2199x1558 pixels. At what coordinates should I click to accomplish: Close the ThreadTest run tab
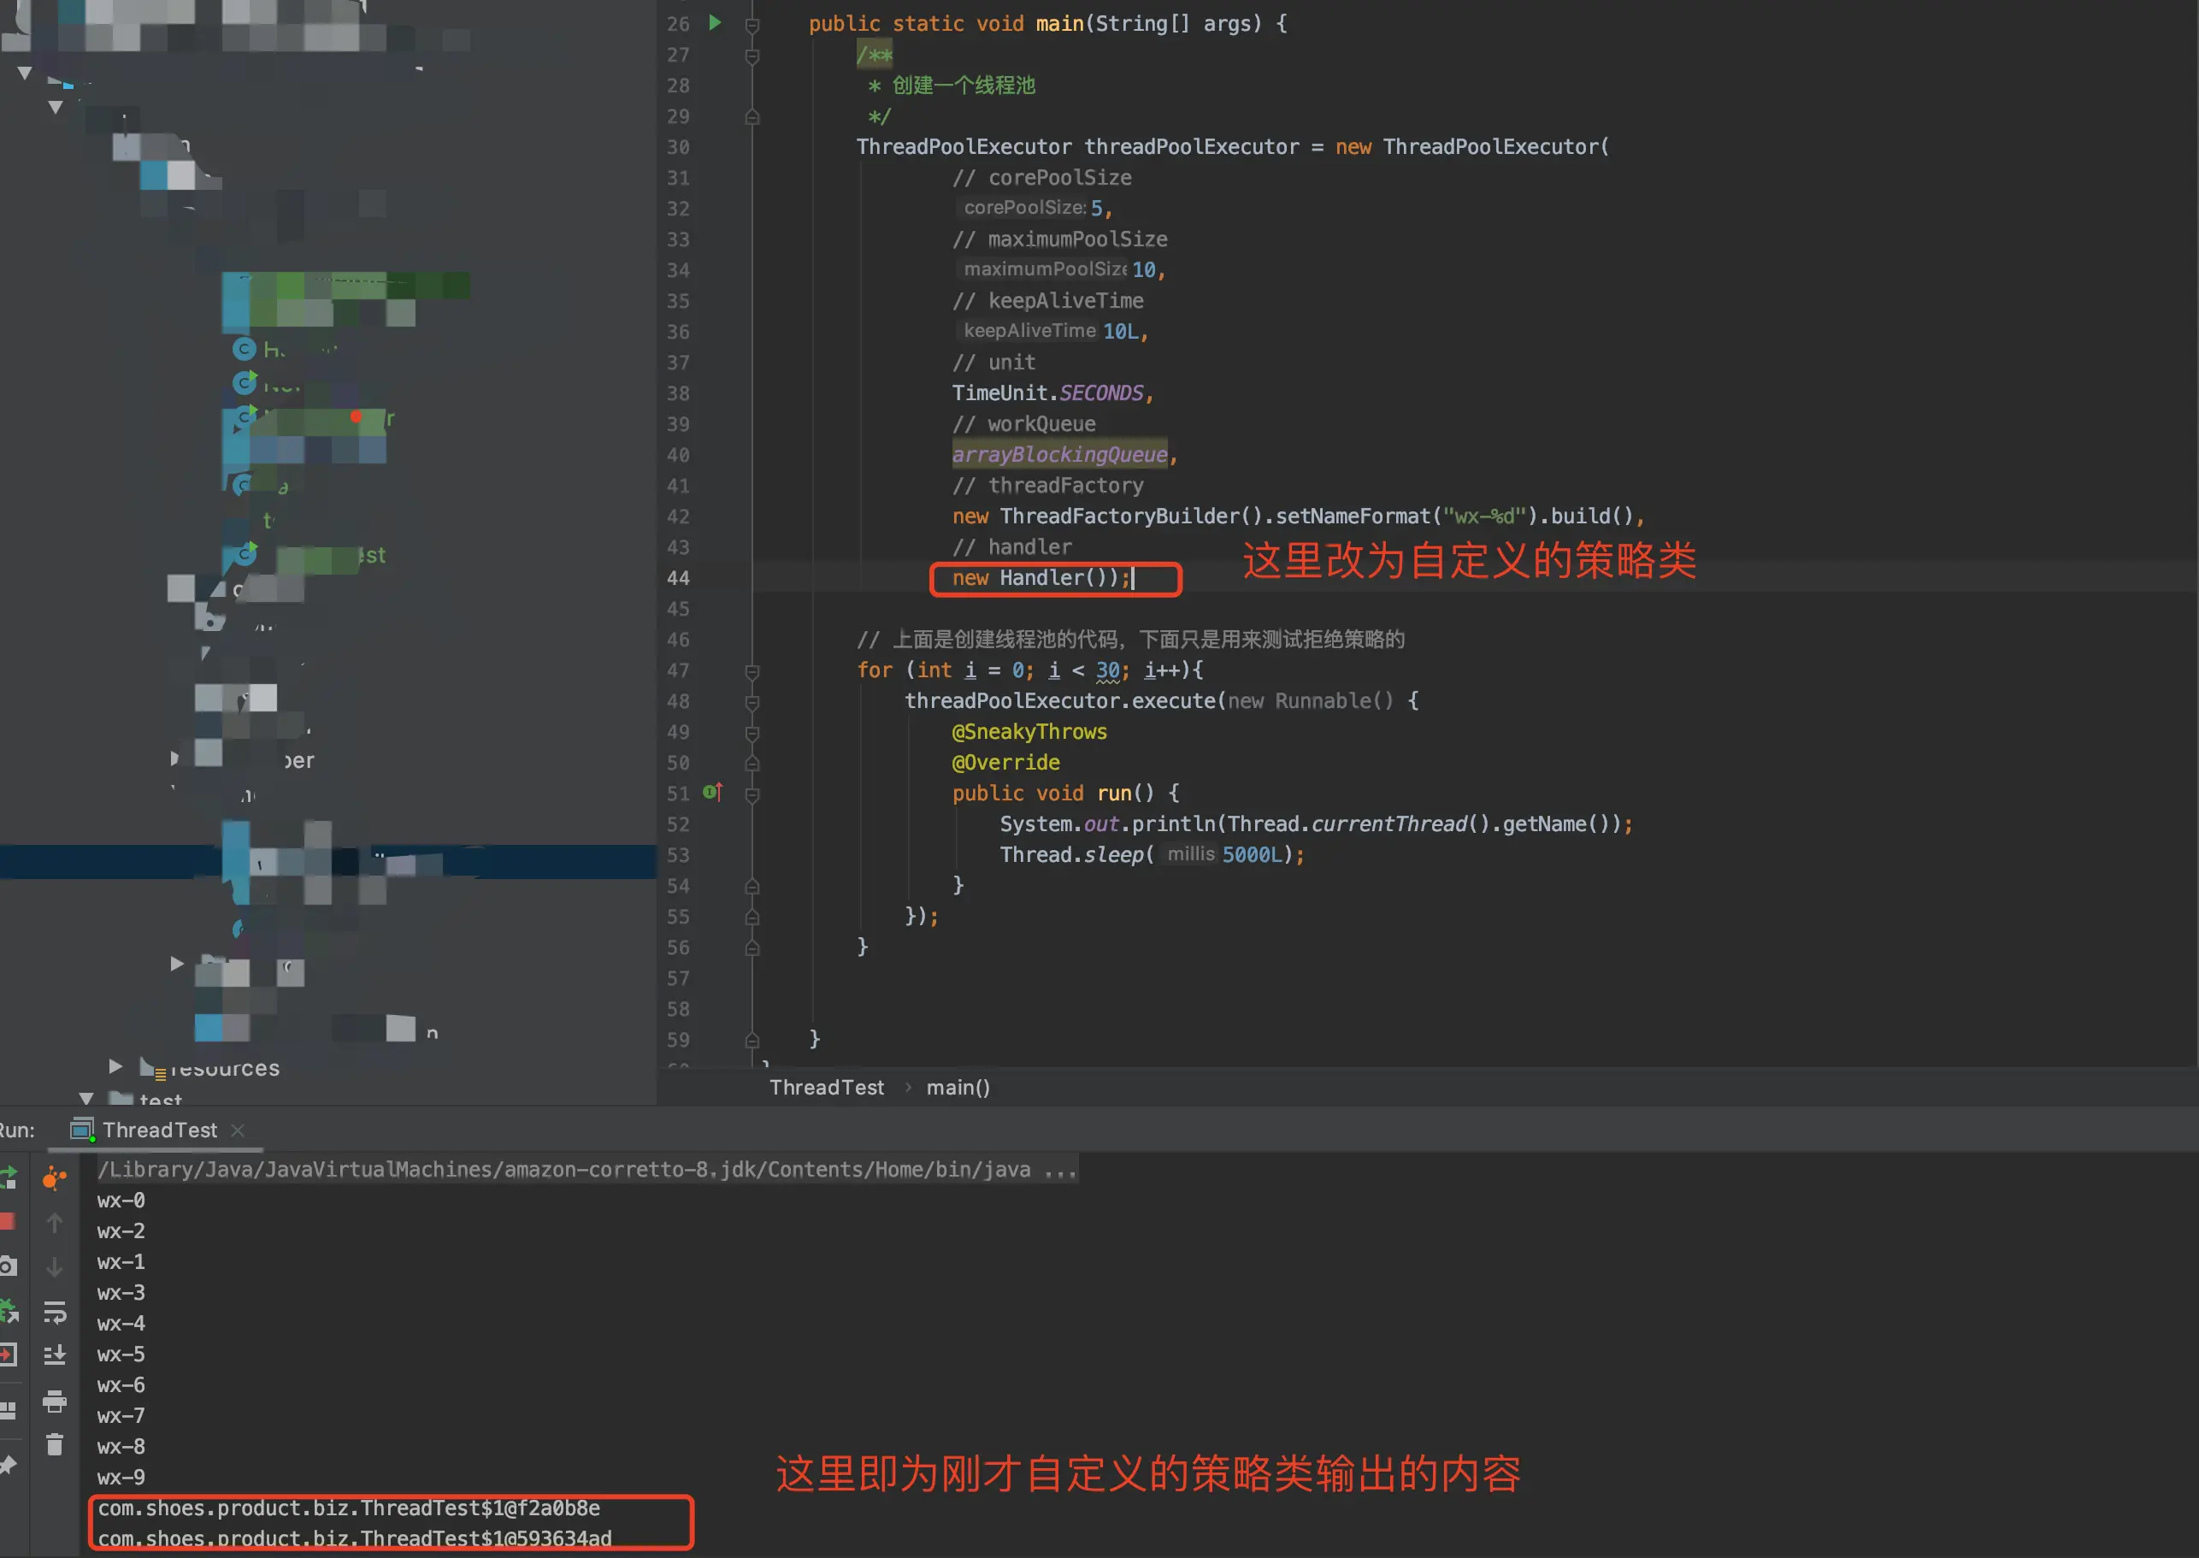pyautogui.click(x=239, y=1130)
